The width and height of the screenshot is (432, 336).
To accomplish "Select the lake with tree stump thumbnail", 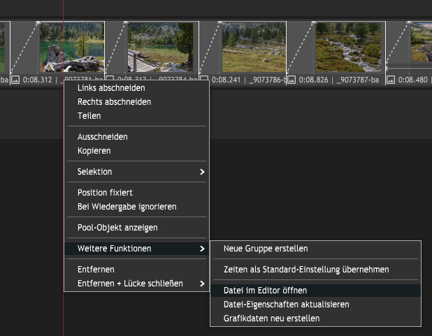I will [x=72, y=48].
